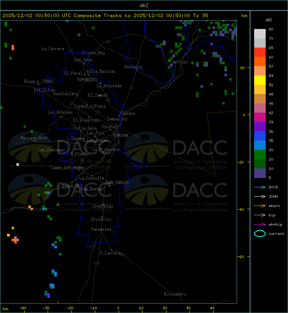
Task: Click the 30HM white arrow legend icon
Action: [x=260, y=197]
